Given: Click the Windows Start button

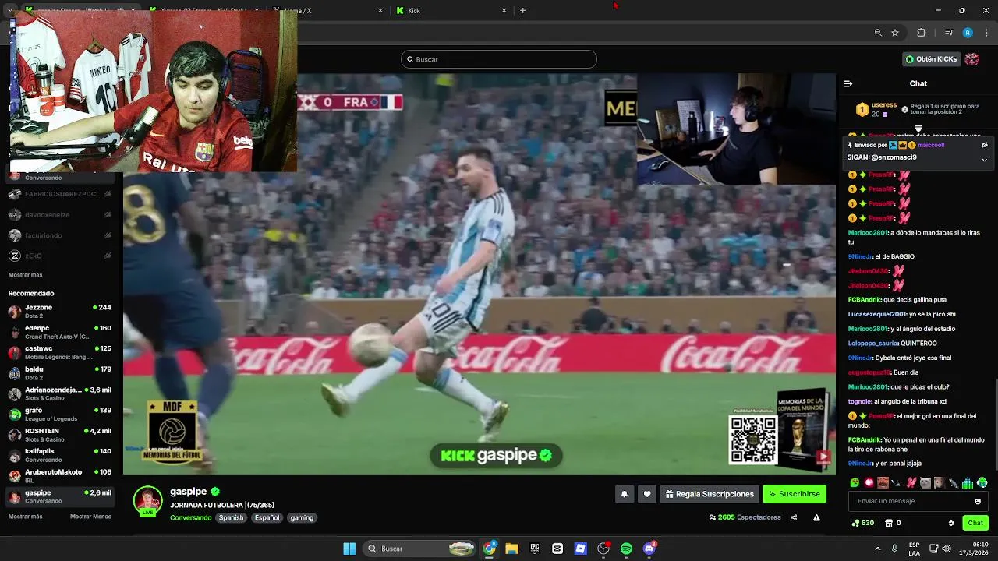Looking at the screenshot, I should pos(349,549).
